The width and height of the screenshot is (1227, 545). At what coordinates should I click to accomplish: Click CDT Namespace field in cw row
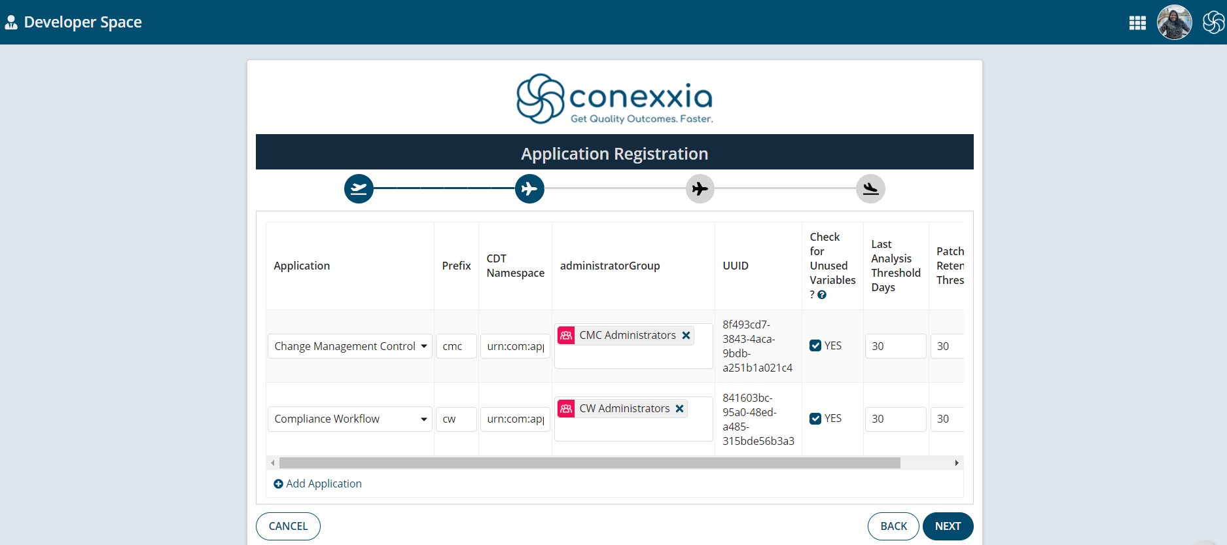click(515, 419)
